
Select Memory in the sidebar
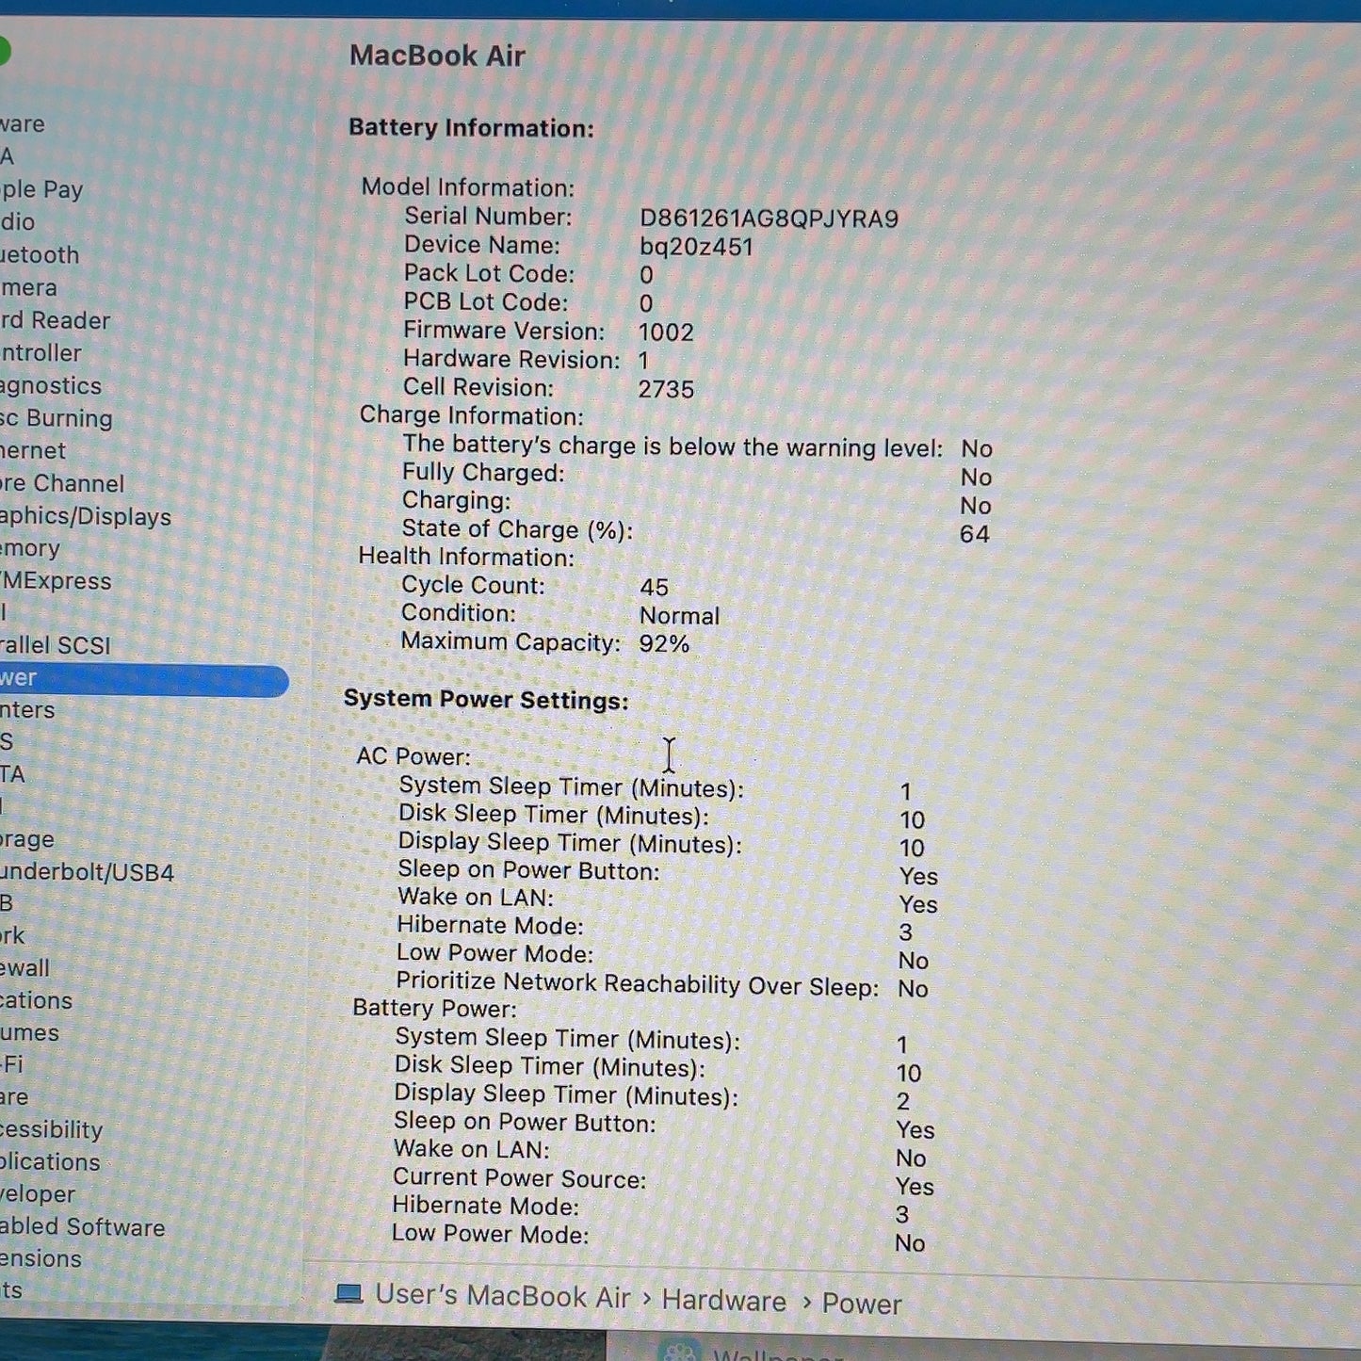30,548
